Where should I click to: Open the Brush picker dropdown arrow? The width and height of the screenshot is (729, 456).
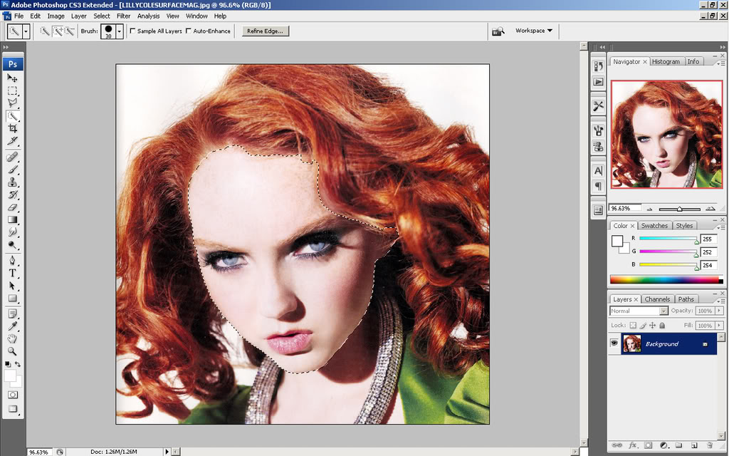120,31
